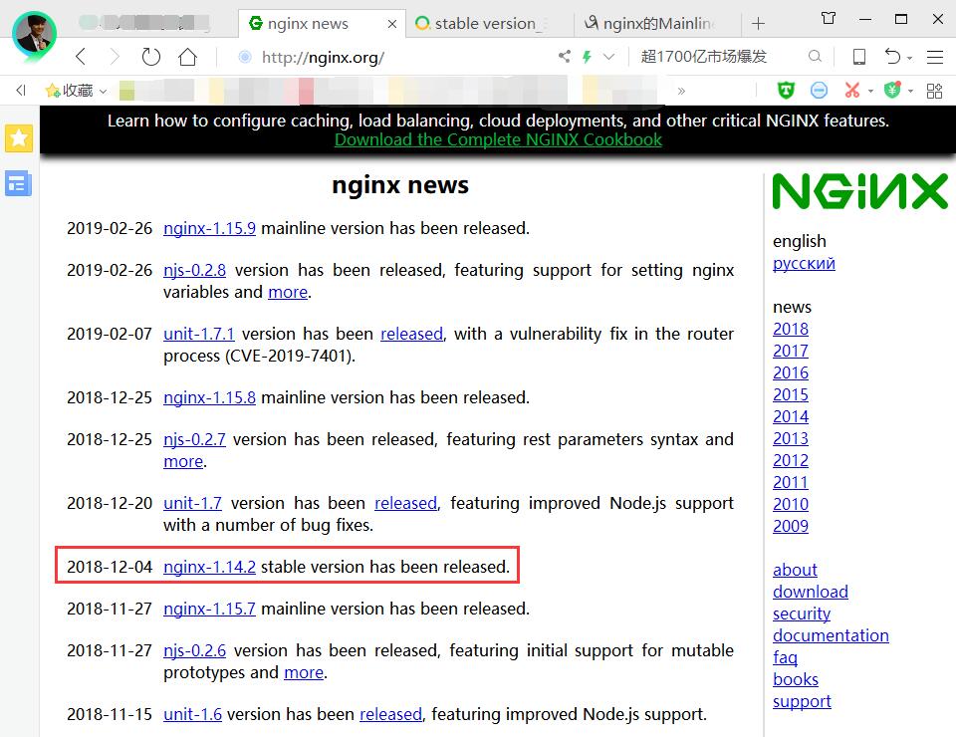Open the njs-0.2.8 link

click(x=194, y=270)
